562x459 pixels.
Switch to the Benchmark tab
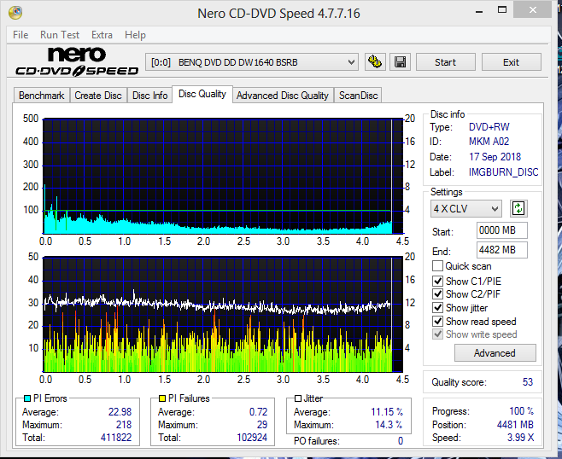(42, 96)
